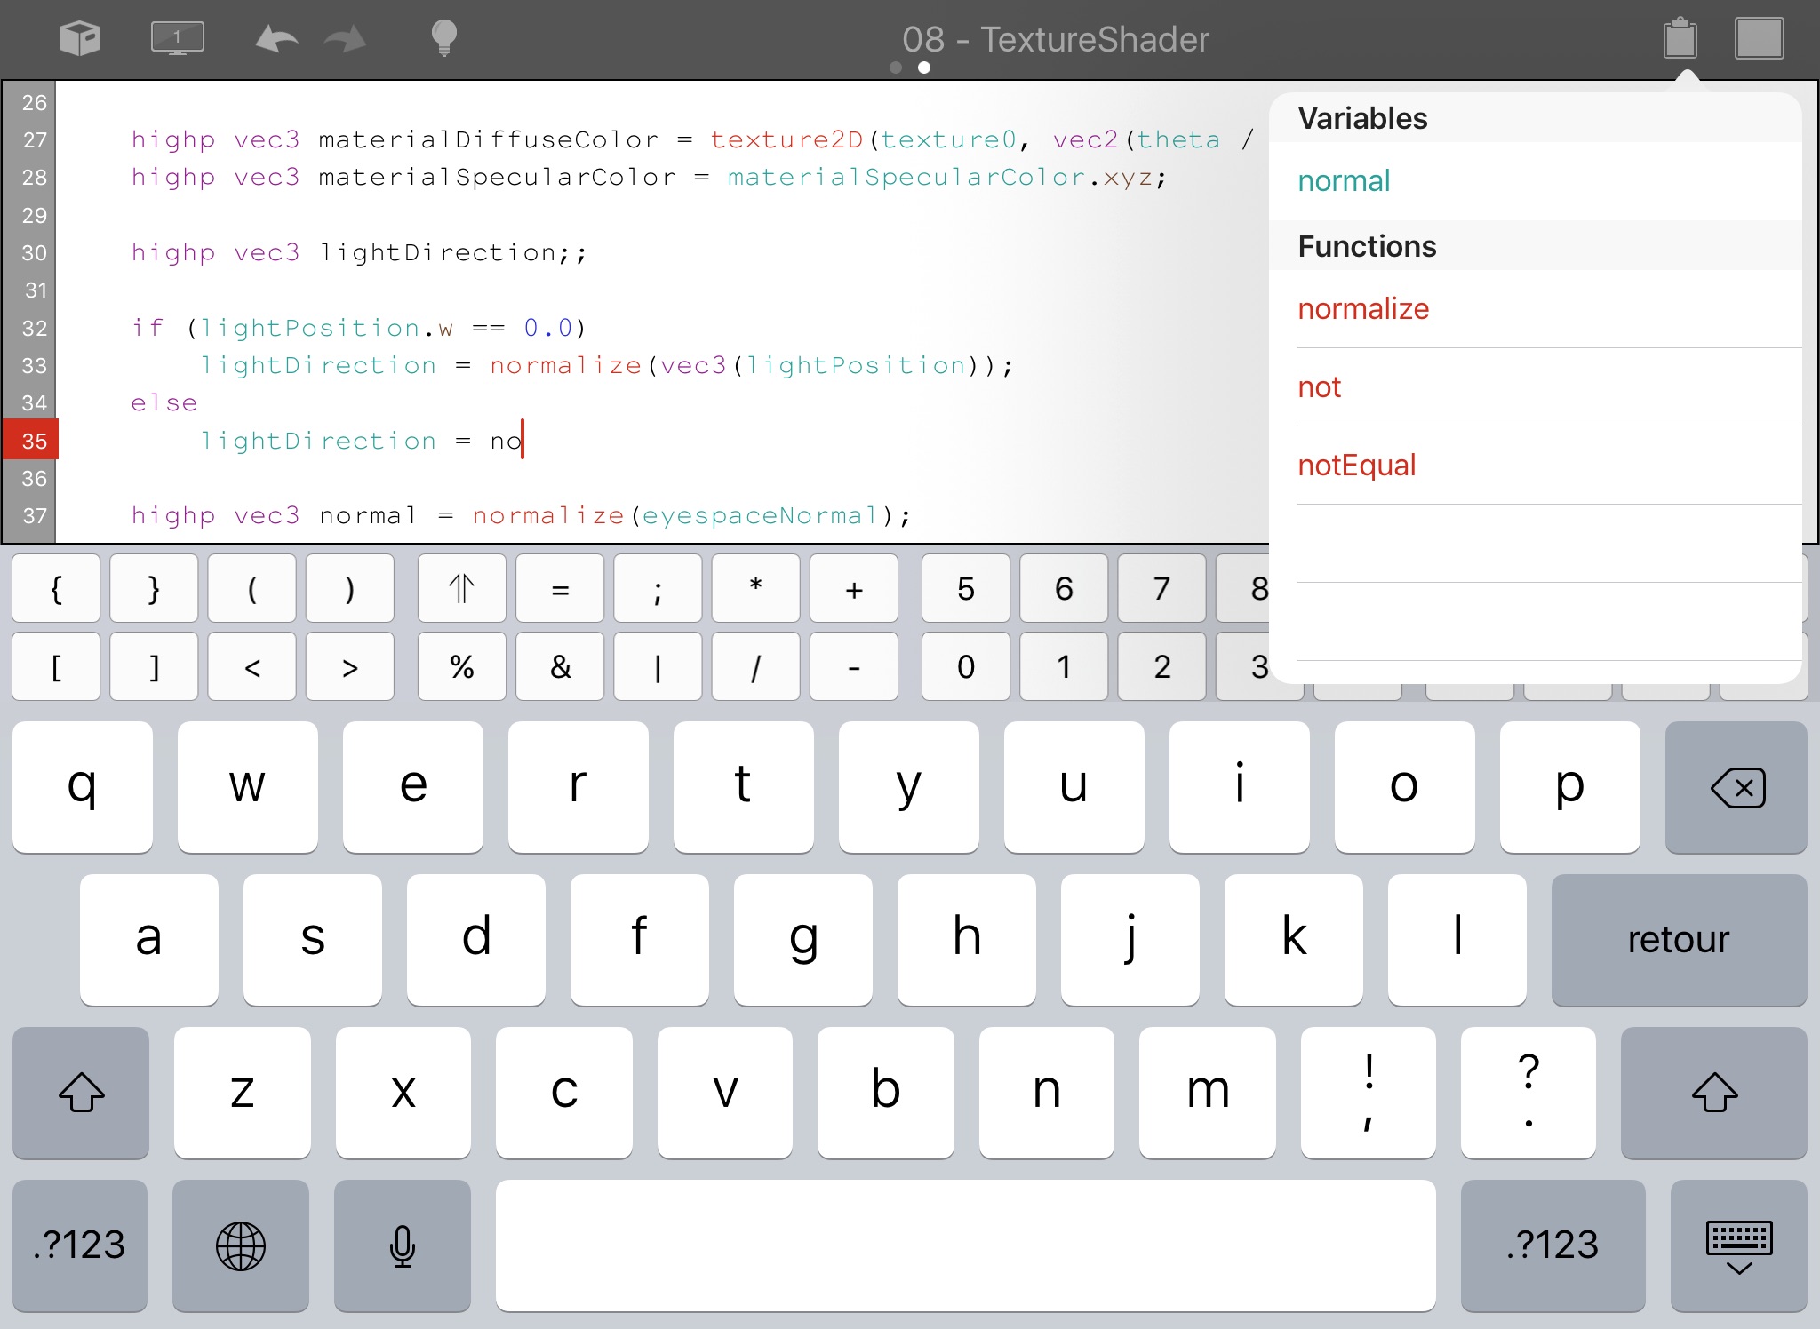Select the normalize function suggestion
Viewport: 1820px width, 1329px height.
(1363, 309)
